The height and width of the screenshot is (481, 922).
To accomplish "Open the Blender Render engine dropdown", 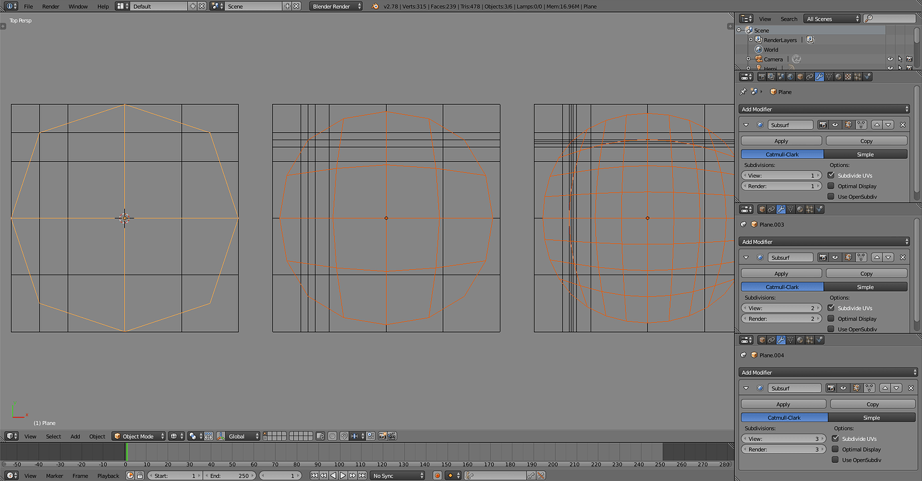I will (336, 6).
